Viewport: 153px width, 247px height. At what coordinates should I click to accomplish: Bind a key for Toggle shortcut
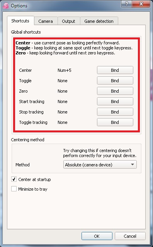tap(115, 81)
